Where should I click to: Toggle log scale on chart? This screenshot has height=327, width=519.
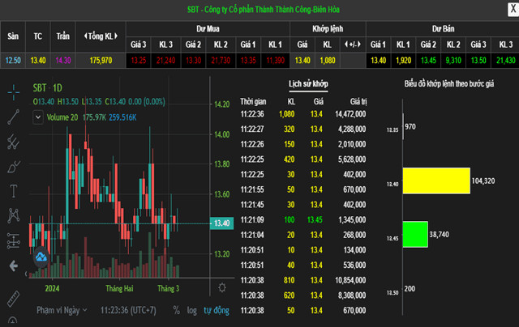(191, 310)
